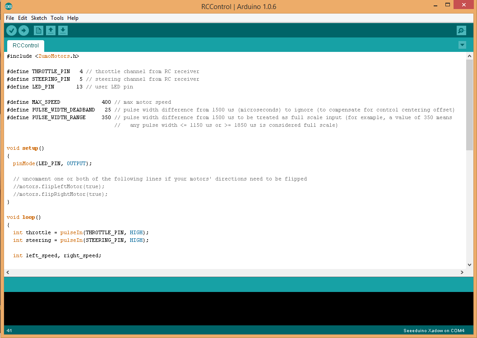Image resolution: width=477 pixels, height=338 pixels.
Task: Click the THROTTLE_PIN define text
Action: pyautogui.click(x=51, y=71)
